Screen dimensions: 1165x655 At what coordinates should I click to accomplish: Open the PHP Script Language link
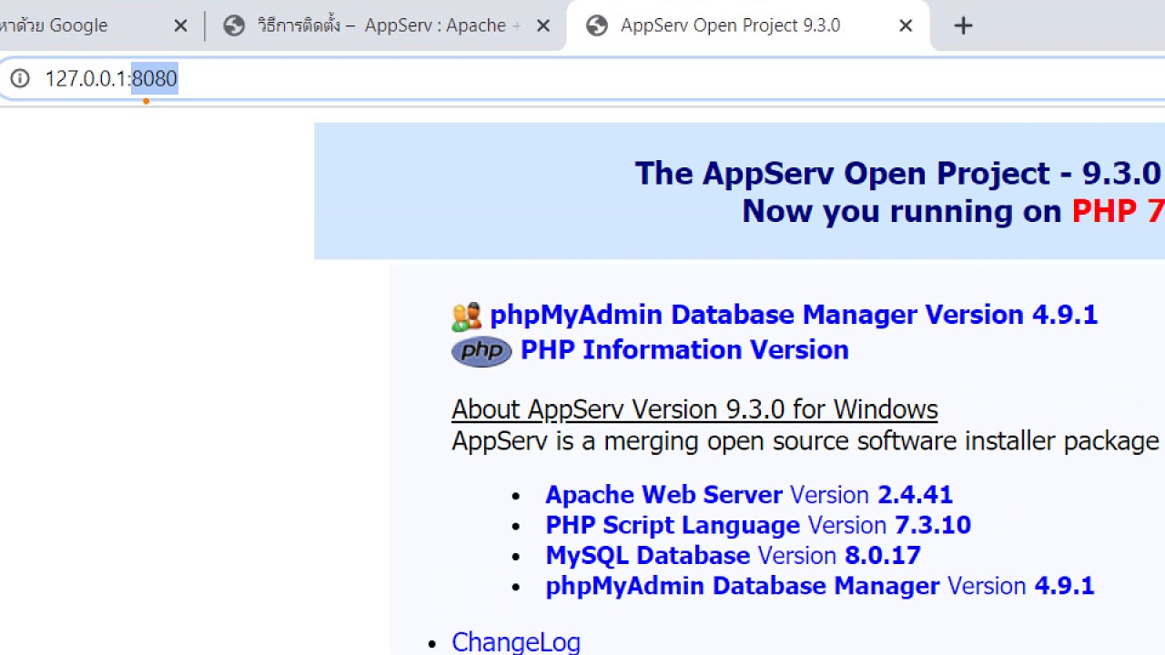click(x=673, y=525)
